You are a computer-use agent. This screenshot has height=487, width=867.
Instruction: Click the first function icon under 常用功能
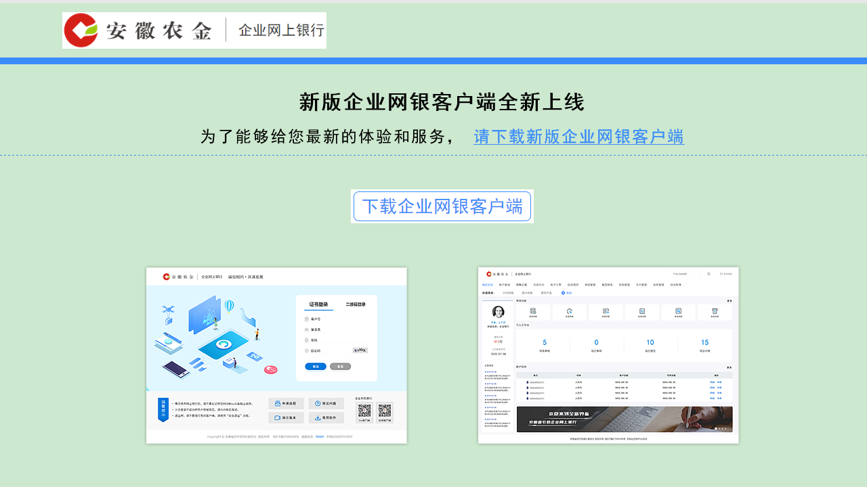coord(534,311)
